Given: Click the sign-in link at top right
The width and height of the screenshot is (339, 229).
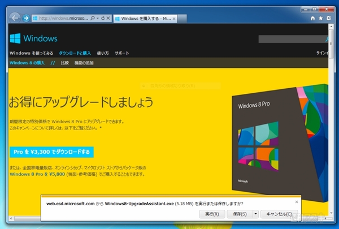Looking at the screenshot, I should coord(322,53).
